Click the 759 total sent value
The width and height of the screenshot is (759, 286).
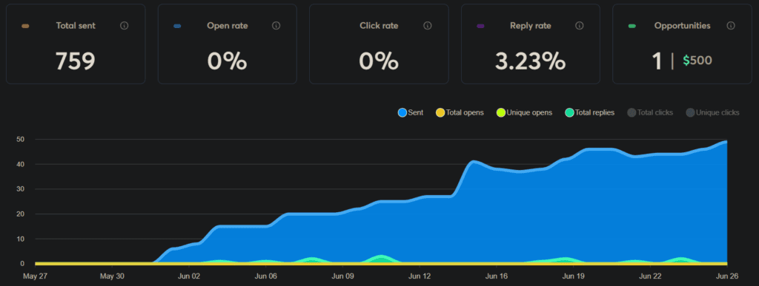[x=75, y=61]
